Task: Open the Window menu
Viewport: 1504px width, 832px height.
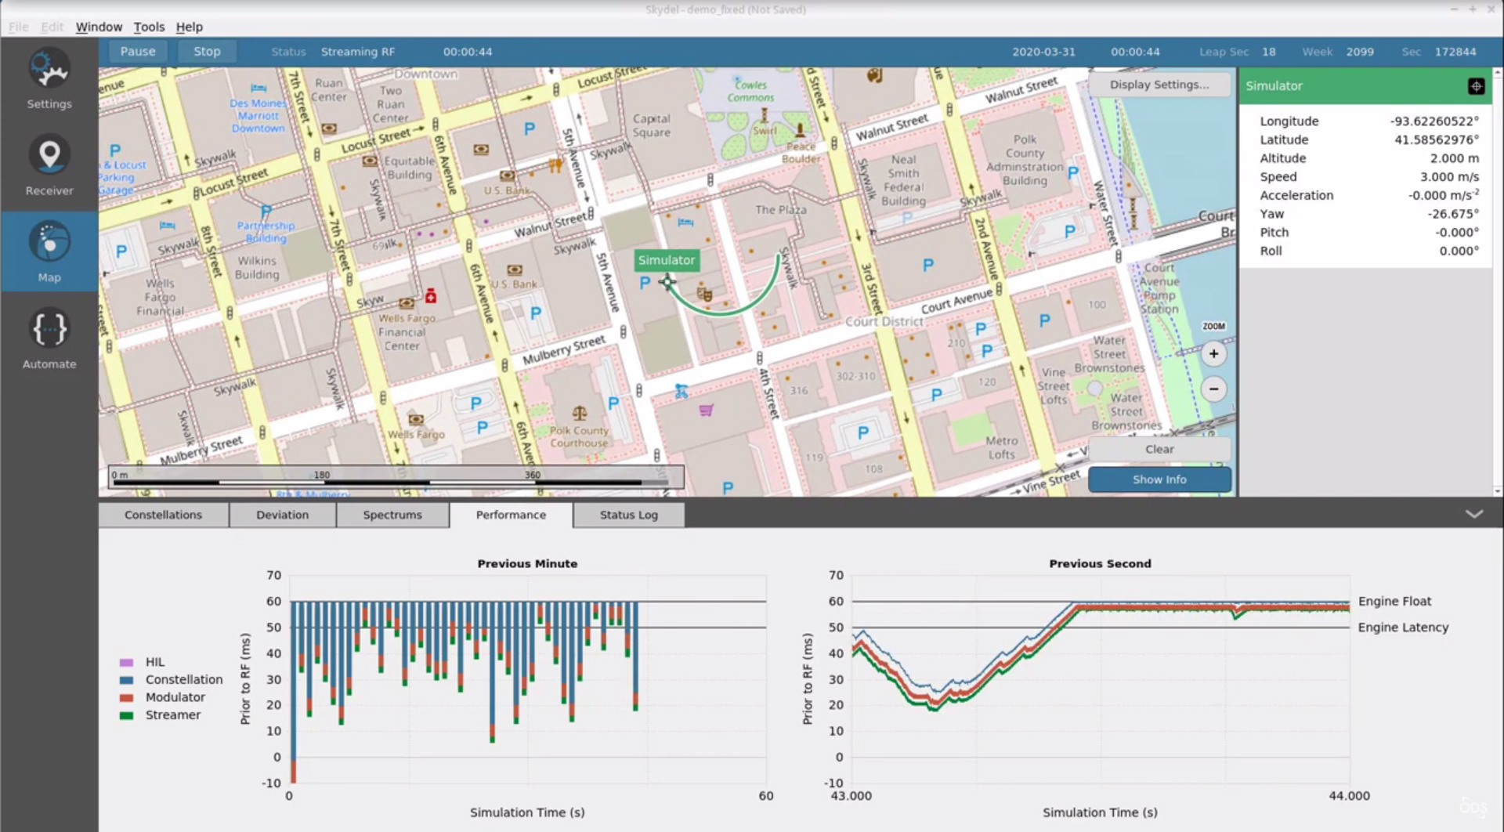Action: (x=99, y=27)
